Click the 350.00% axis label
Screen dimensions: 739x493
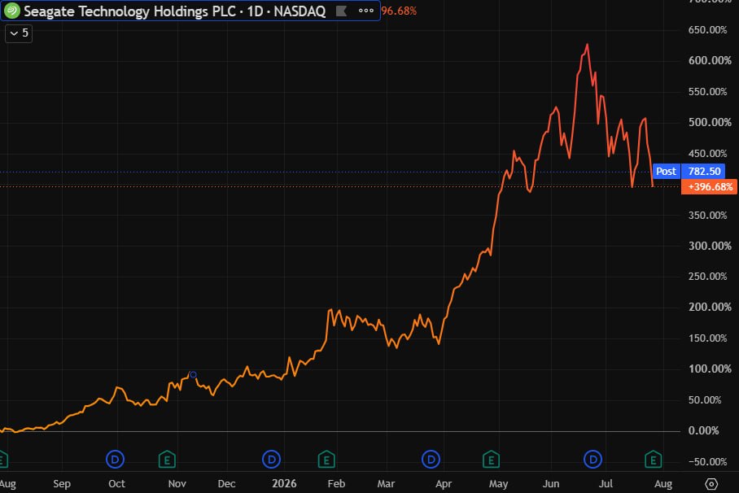coord(707,216)
